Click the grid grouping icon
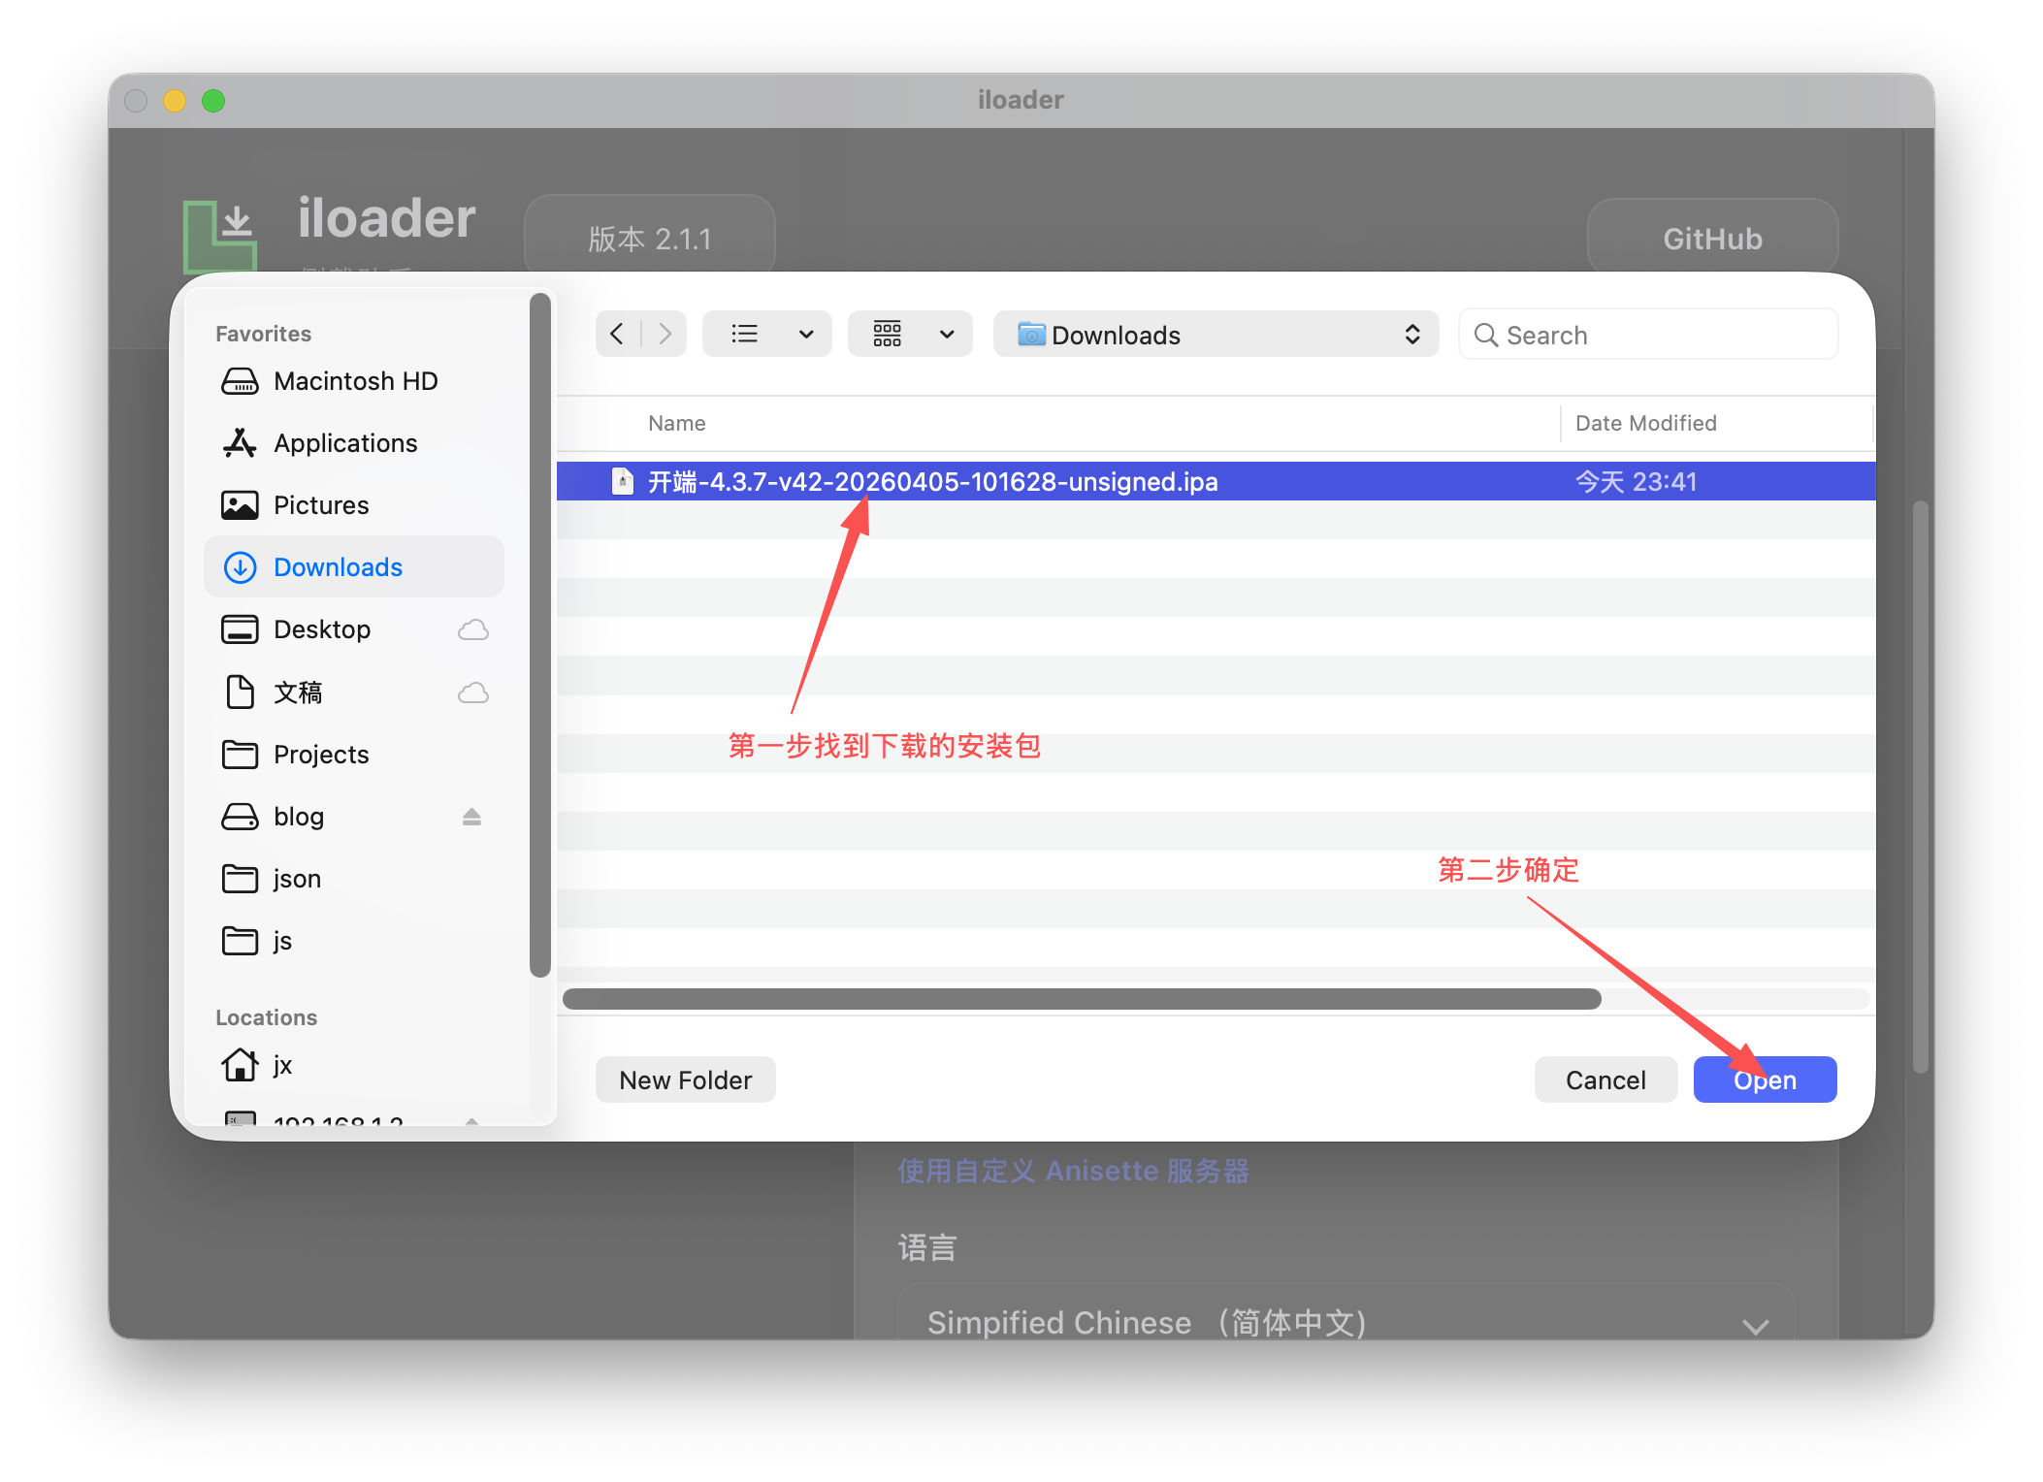Image resolution: width=2043 pixels, height=1482 pixels. pos(888,335)
